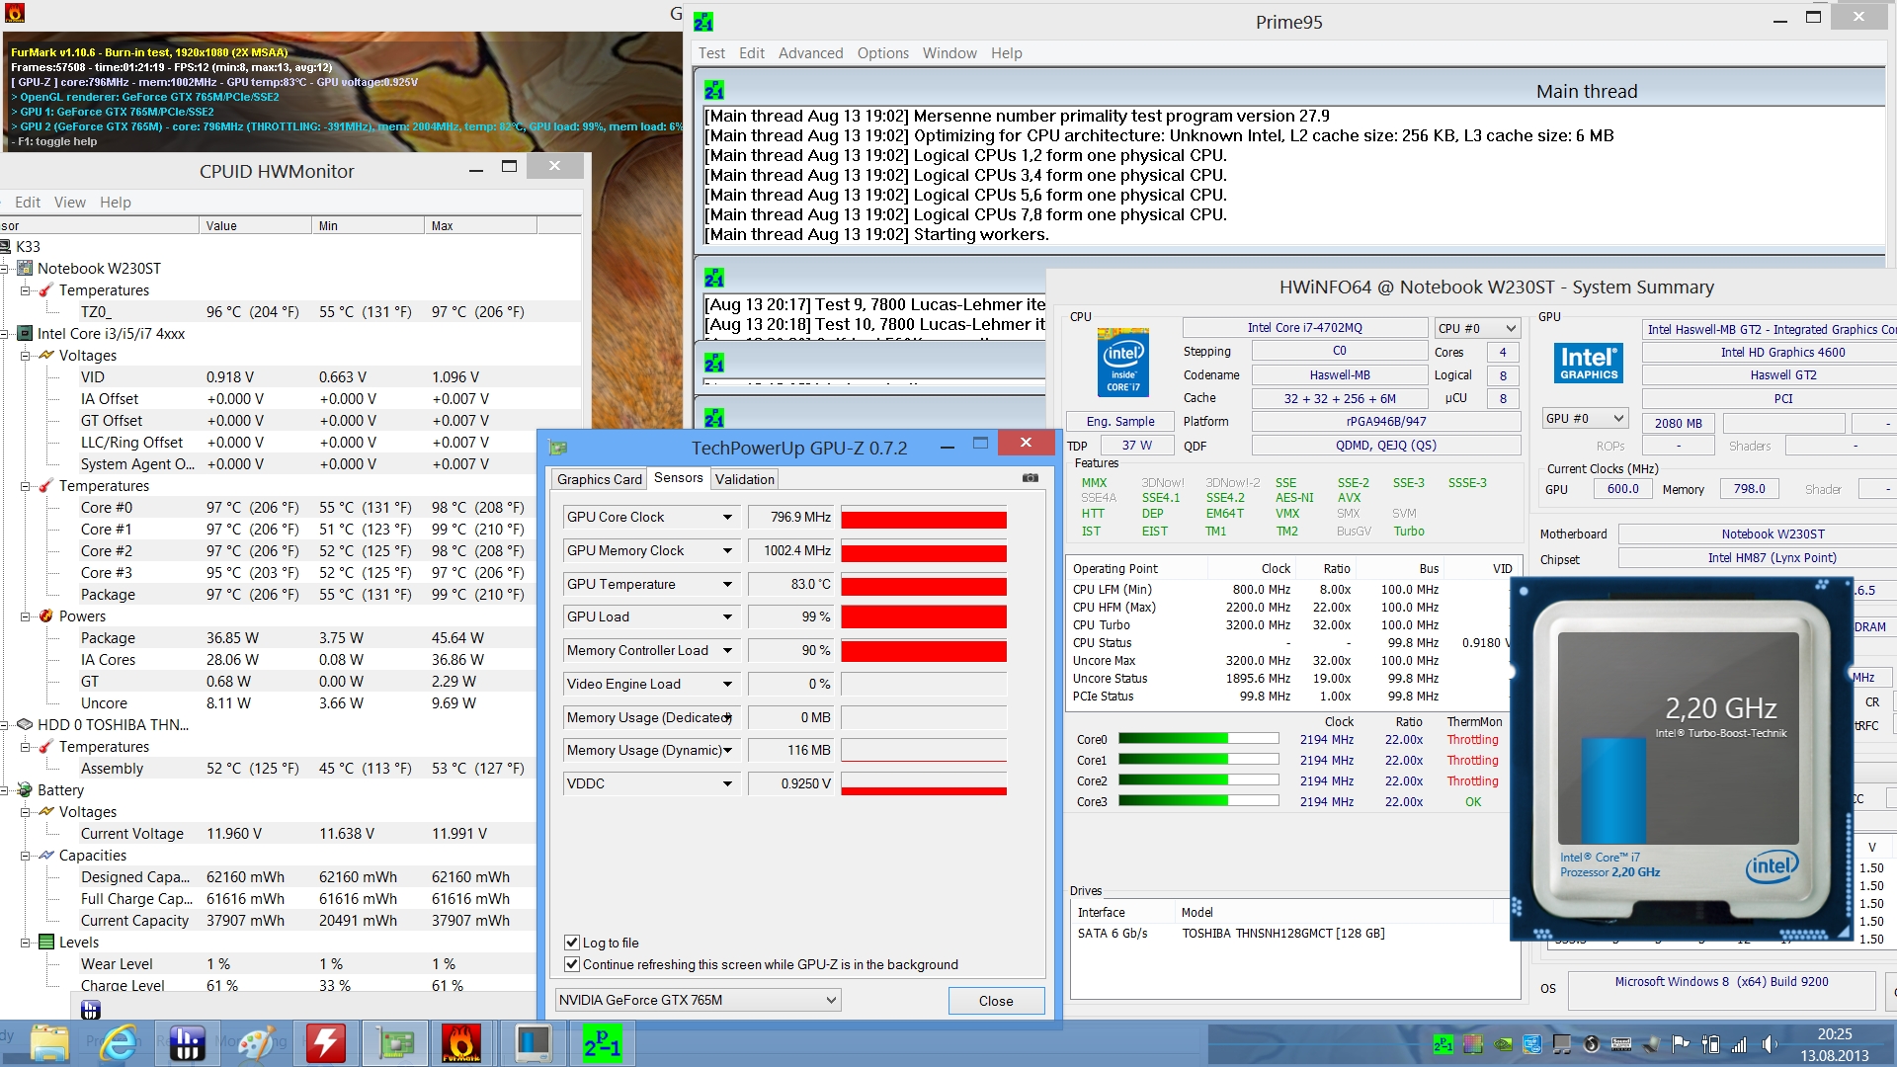The height and width of the screenshot is (1067, 1897).
Task: Click the HWMonitor taskbar icon
Action: 187,1043
